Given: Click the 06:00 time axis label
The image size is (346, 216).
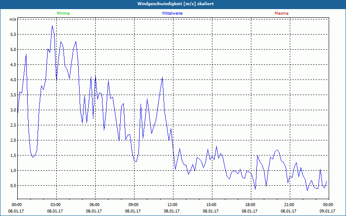Looking at the screenshot, I should [95, 205].
